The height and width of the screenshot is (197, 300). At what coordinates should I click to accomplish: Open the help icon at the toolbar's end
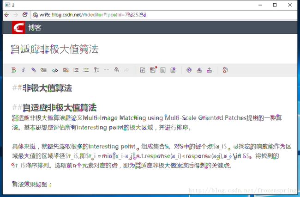click(225, 70)
